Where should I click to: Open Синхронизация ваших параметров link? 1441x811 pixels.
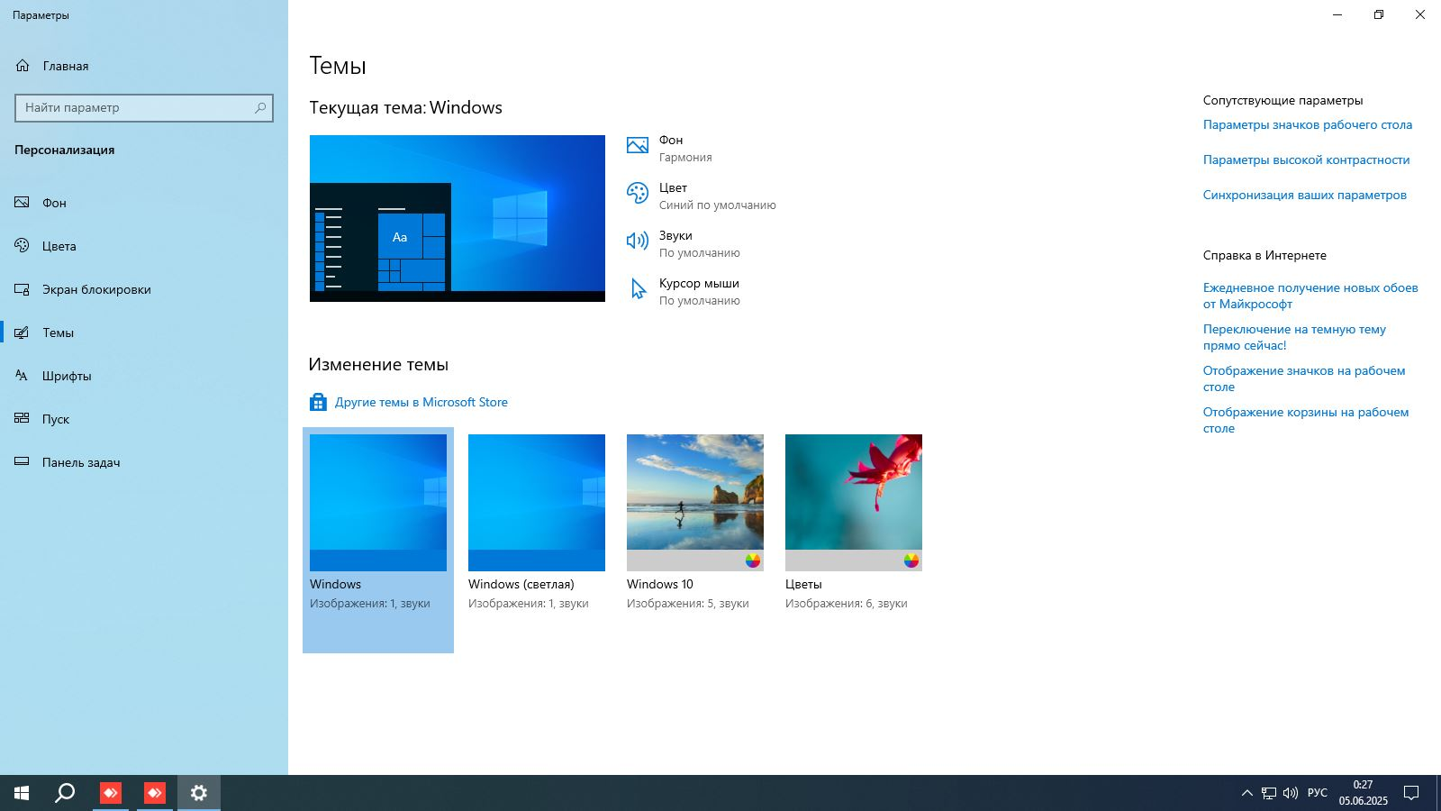pos(1305,195)
